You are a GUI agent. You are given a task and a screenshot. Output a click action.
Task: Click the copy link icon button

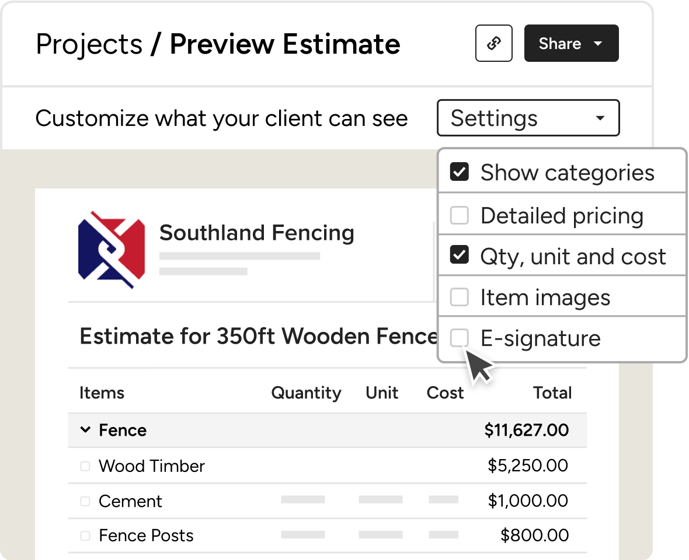[494, 43]
